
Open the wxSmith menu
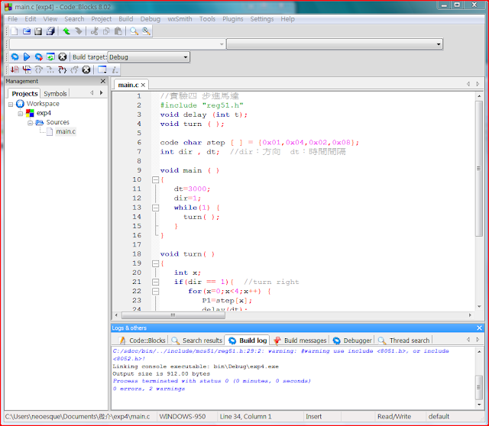tap(180, 18)
